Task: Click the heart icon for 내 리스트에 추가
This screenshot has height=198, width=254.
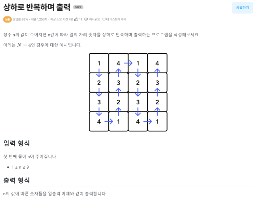Action: click(x=104, y=19)
